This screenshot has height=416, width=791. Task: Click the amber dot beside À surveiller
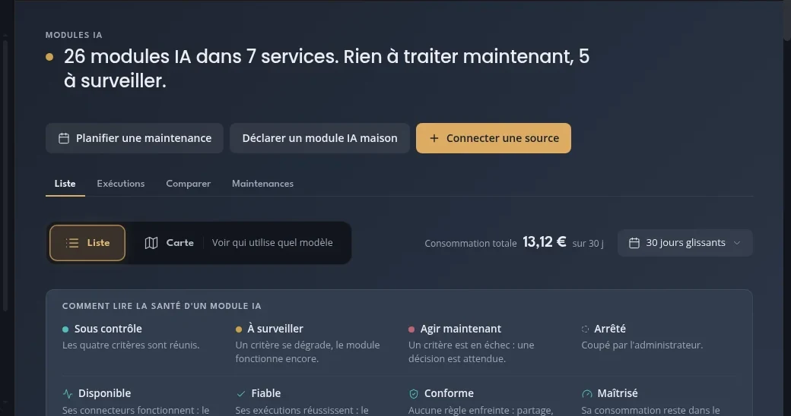(239, 329)
